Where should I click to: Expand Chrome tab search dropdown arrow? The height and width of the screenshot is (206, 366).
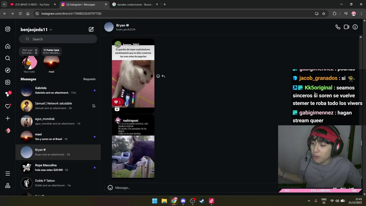(x=4, y=4)
